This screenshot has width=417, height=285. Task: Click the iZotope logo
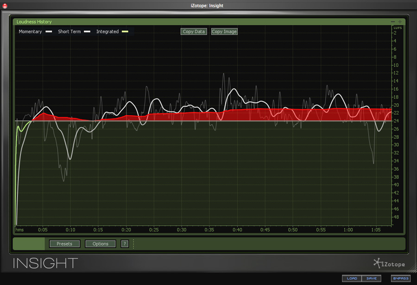[389, 264]
